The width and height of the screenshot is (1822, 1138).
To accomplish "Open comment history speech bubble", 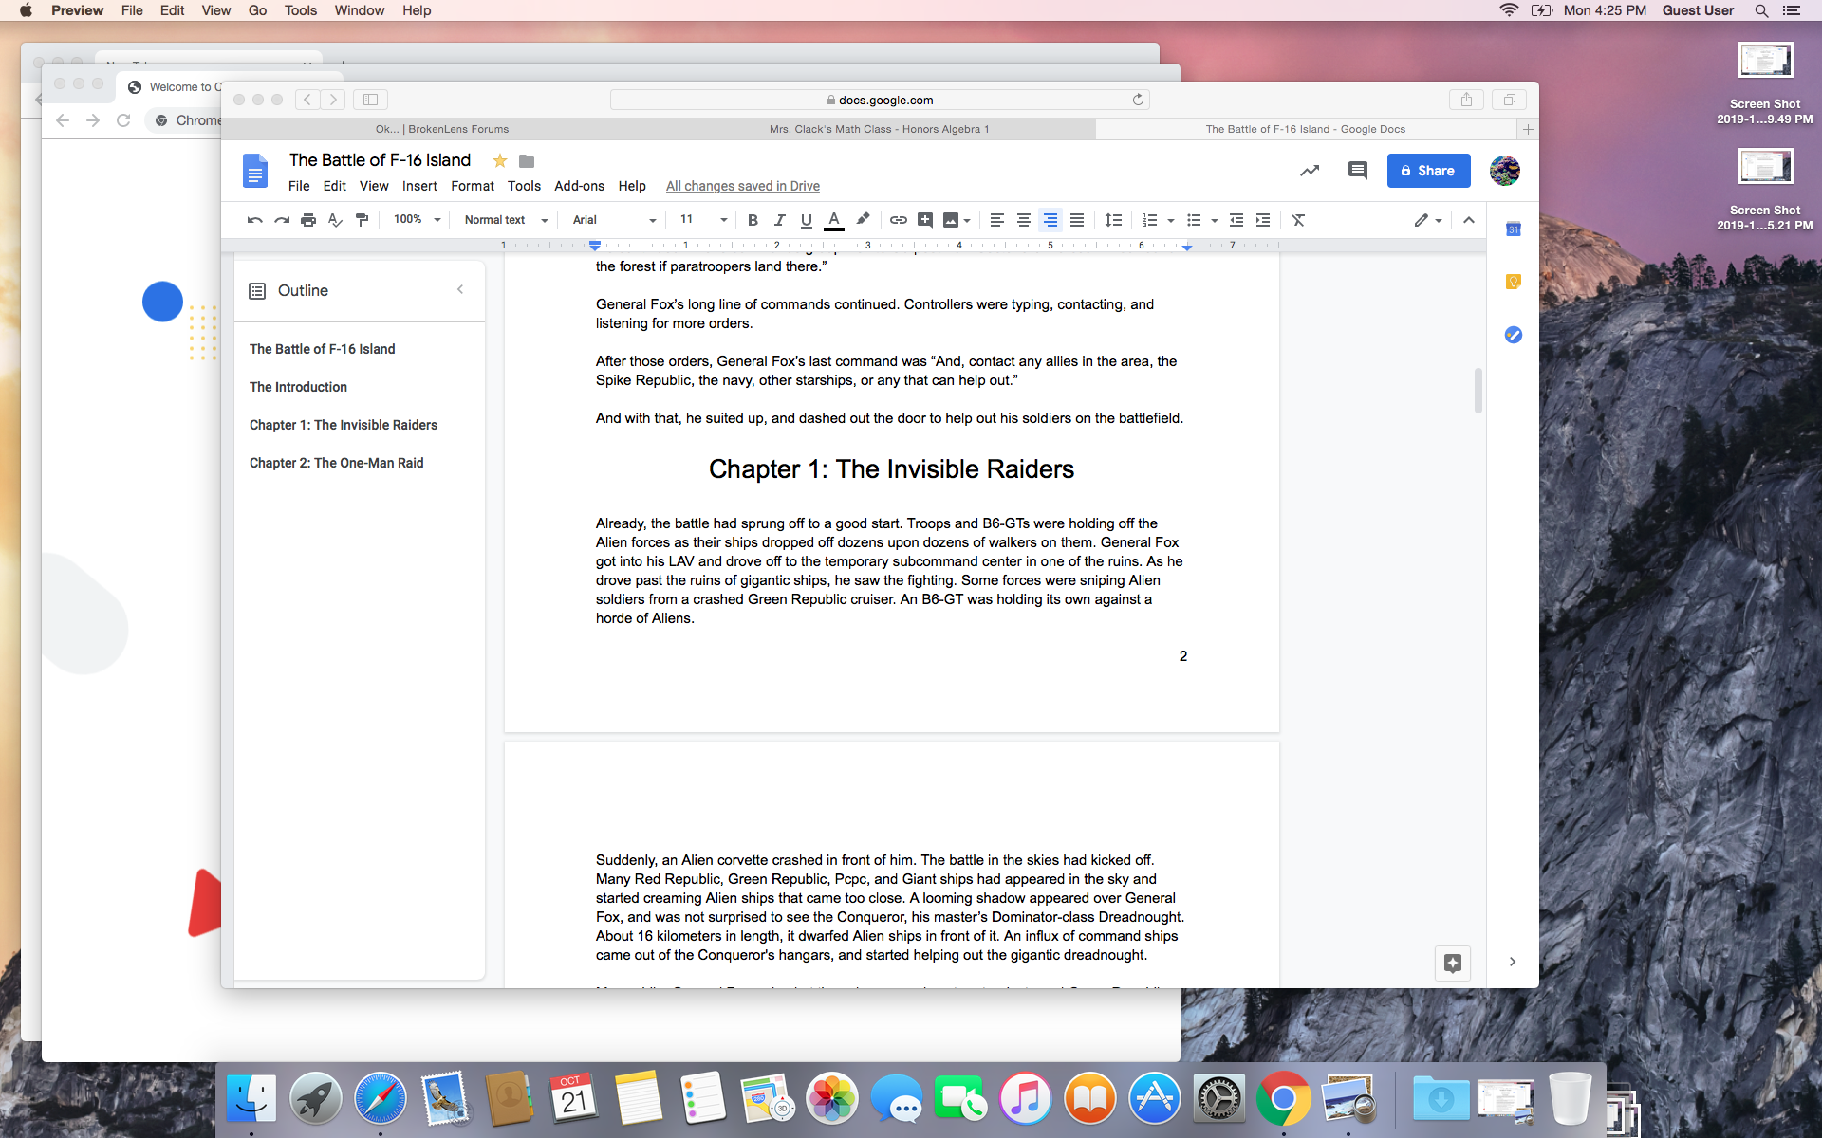I will click(x=1358, y=171).
